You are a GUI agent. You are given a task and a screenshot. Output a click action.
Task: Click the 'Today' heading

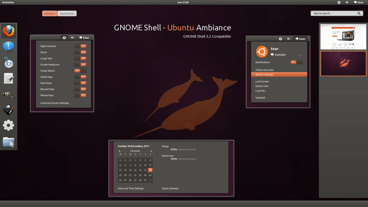[x=165, y=146]
